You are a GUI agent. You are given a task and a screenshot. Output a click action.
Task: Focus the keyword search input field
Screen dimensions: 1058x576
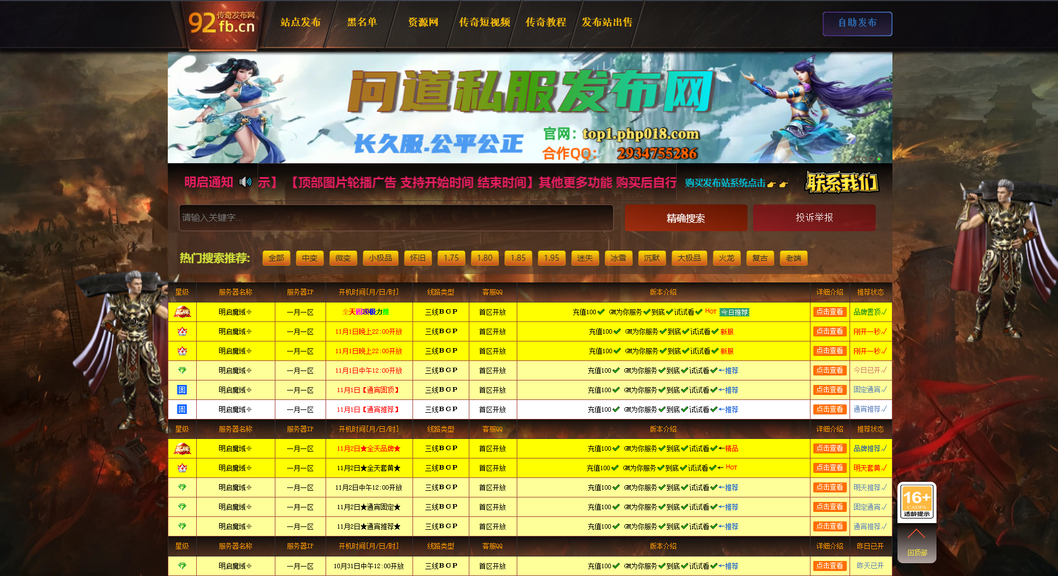(396, 218)
